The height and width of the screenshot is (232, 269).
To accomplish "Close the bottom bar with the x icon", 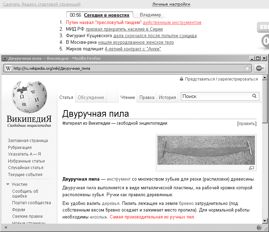I will (x=6, y=227).
